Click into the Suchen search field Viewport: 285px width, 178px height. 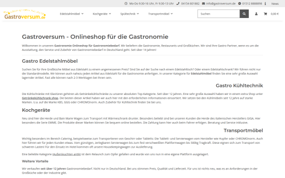218,14
